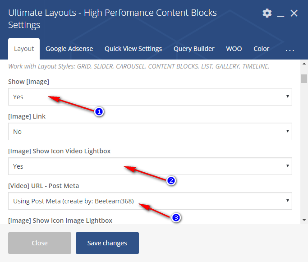Open the [Image] Link dropdown
The width and height of the screenshot is (308, 262).
pyautogui.click(x=150, y=132)
